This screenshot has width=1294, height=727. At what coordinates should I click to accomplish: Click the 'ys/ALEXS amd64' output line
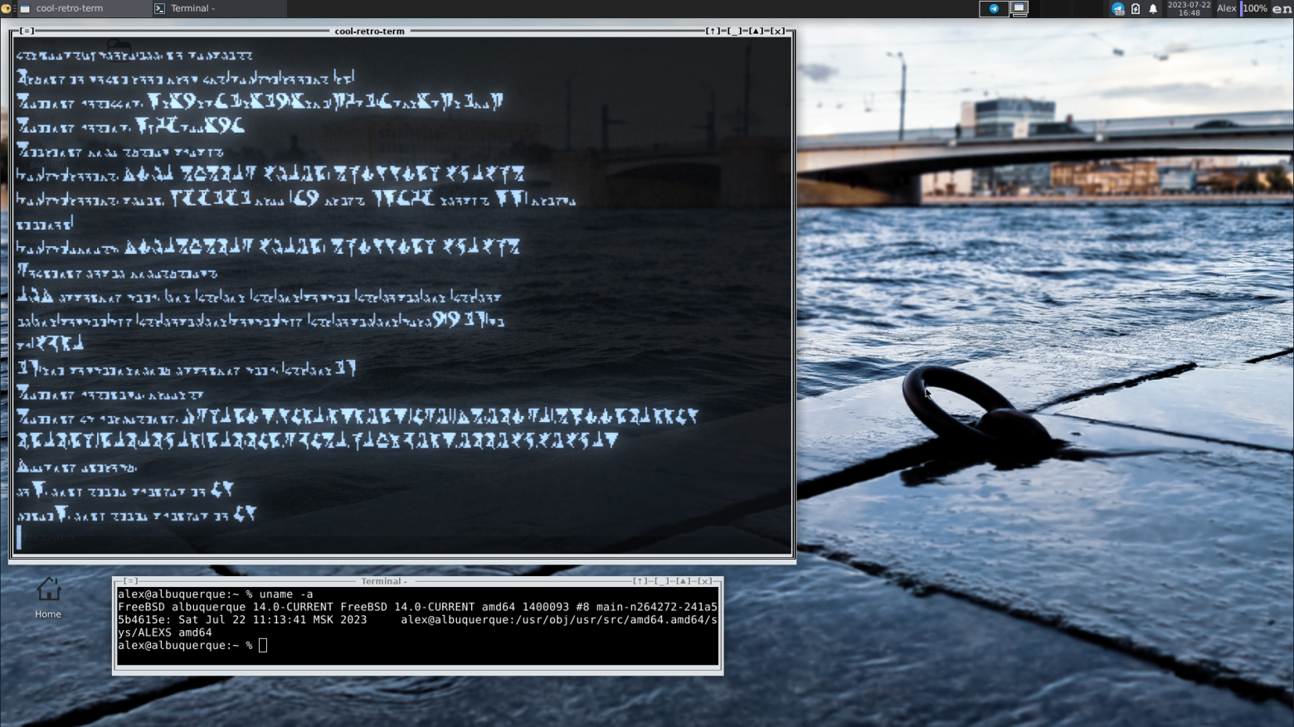164,632
